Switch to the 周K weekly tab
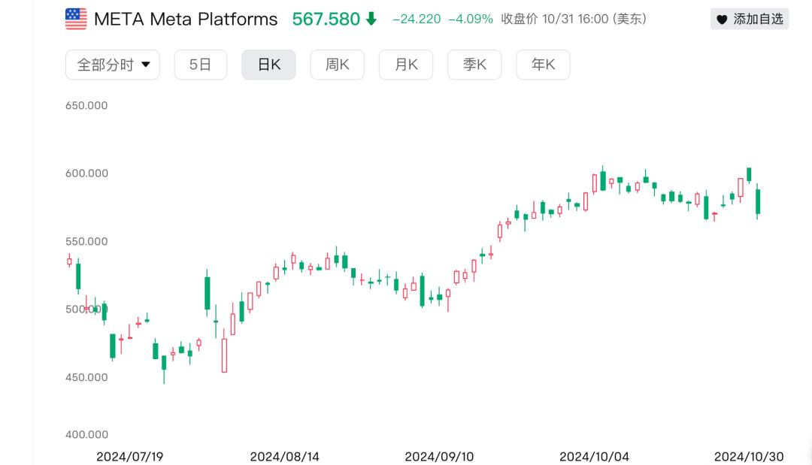Screen dimensions: 812x465 [x=337, y=65]
